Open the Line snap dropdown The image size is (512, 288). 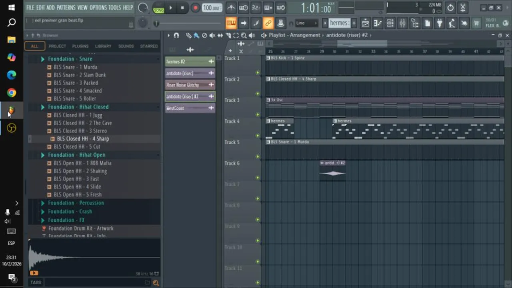307,23
